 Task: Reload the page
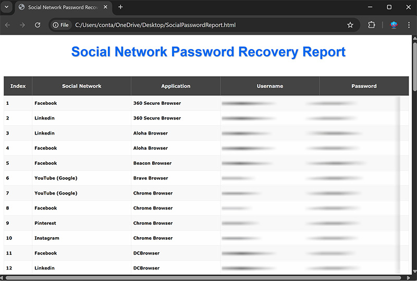[x=38, y=25]
